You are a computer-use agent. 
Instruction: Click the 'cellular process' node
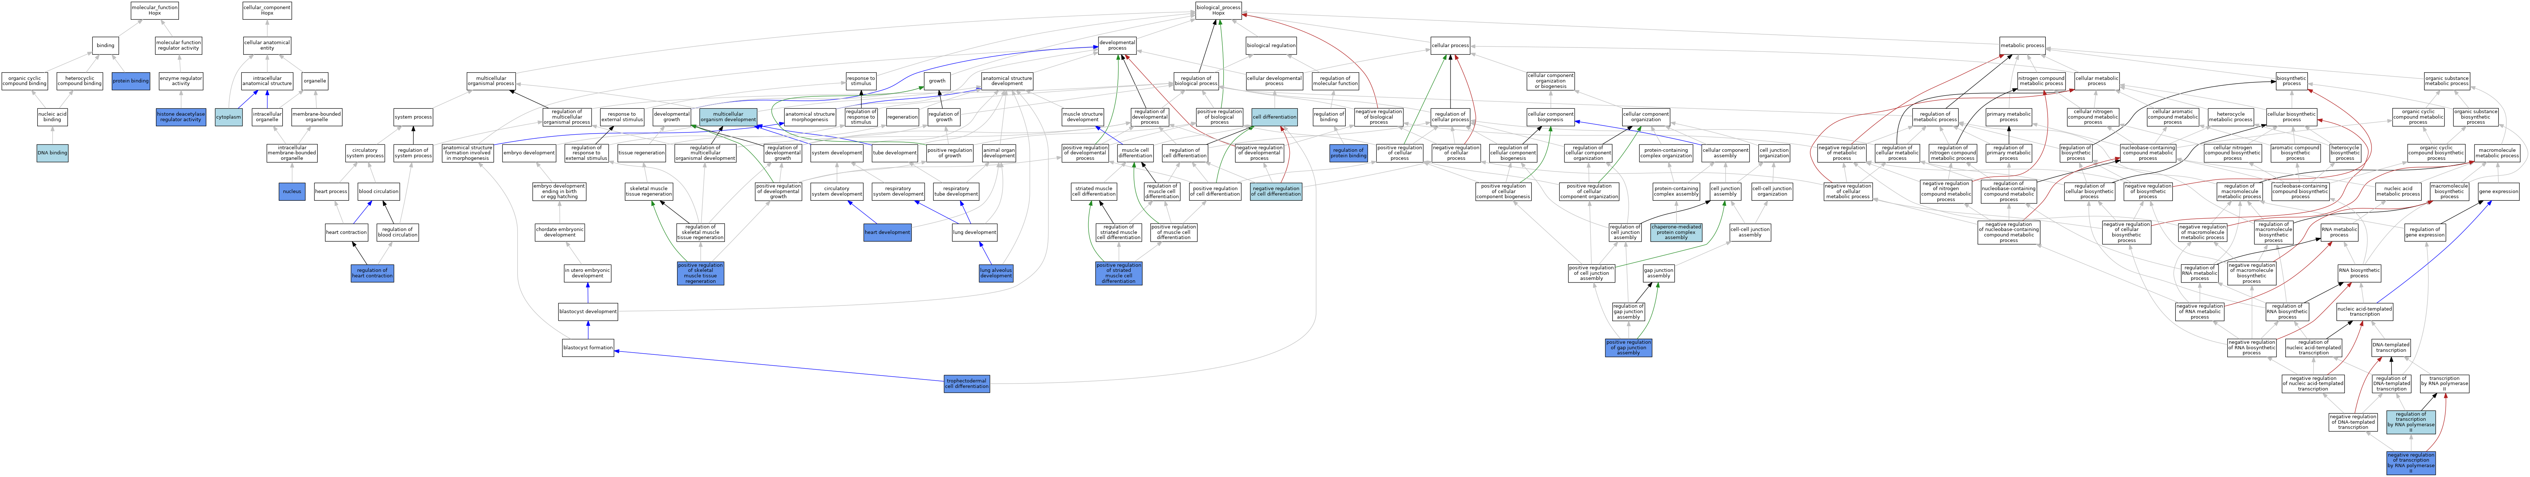(1450, 45)
